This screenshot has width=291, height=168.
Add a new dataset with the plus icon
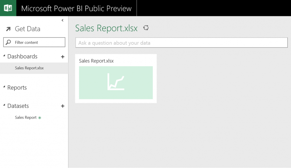pos(63,106)
